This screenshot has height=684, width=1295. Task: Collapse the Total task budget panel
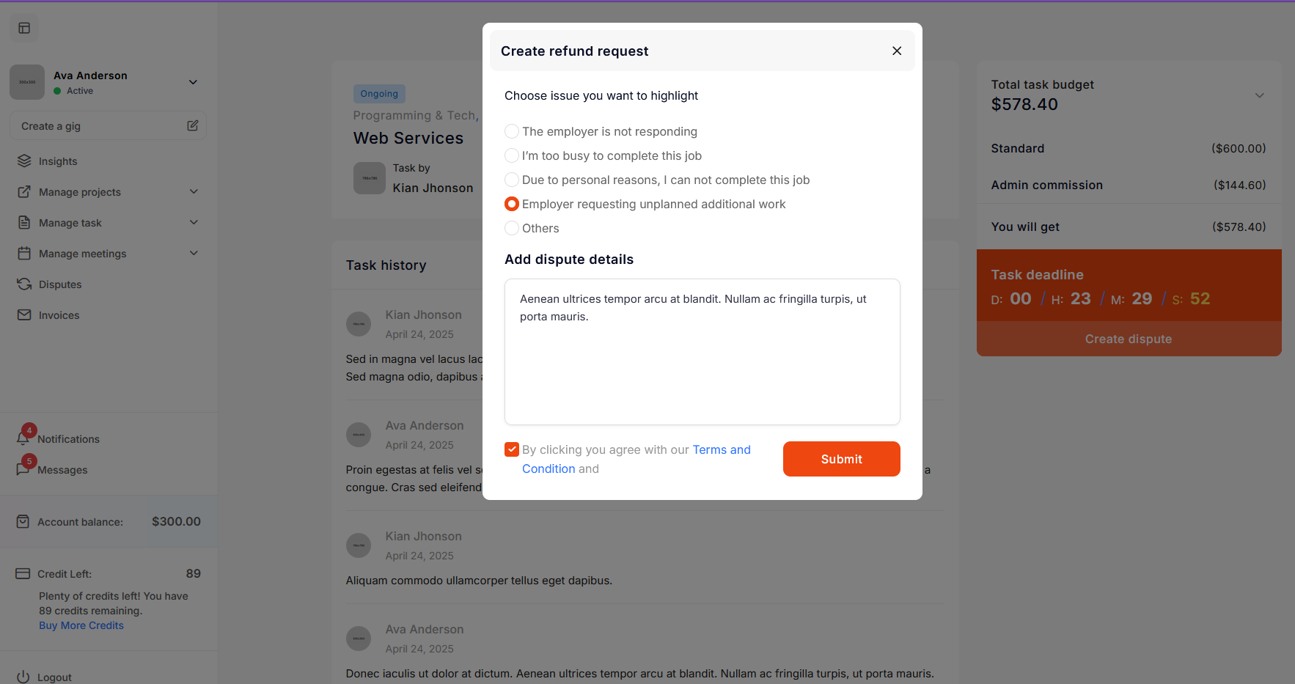point(1259,95)
